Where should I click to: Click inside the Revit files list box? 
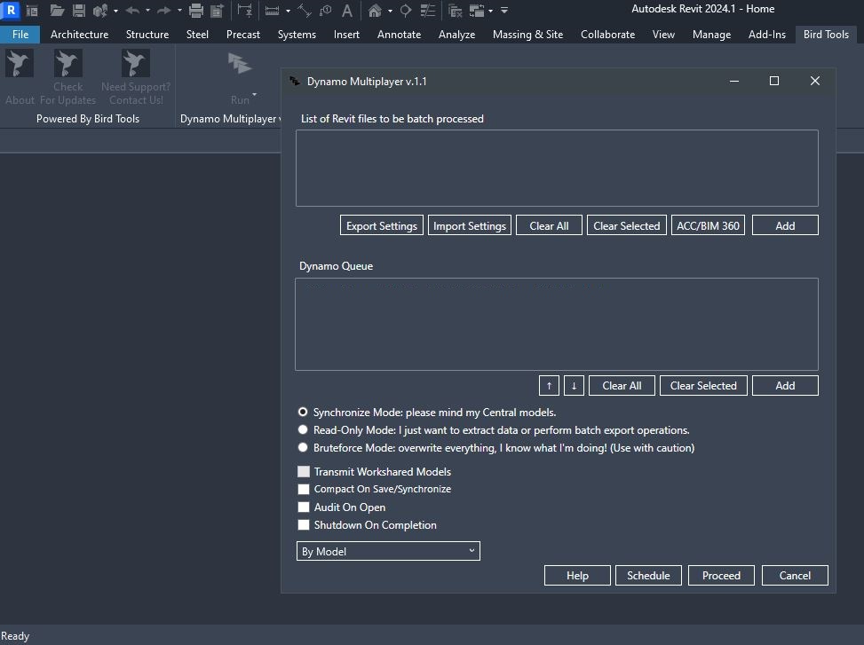[x=557, y=168]
